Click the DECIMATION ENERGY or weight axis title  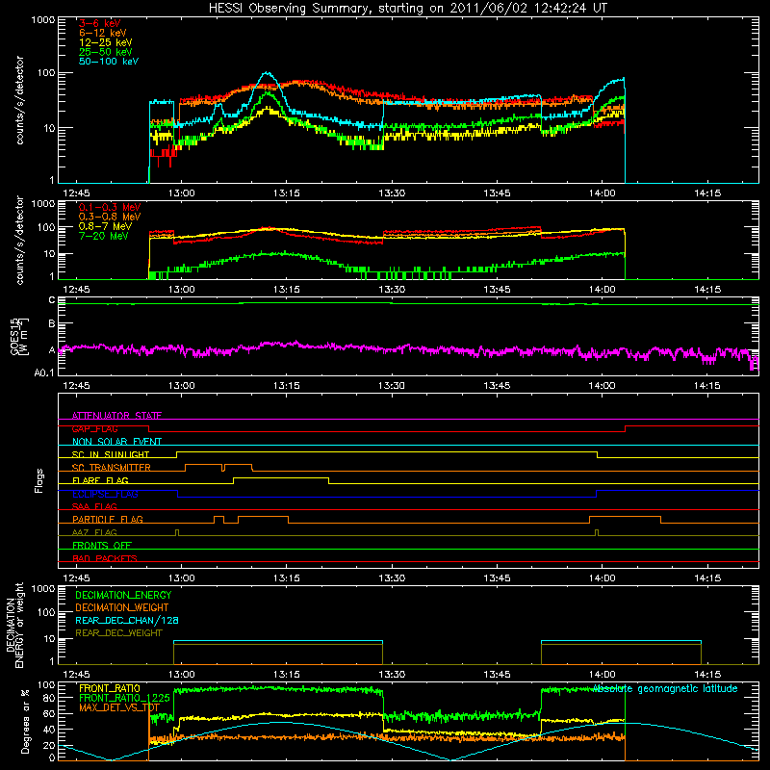(x=15, y=625)
